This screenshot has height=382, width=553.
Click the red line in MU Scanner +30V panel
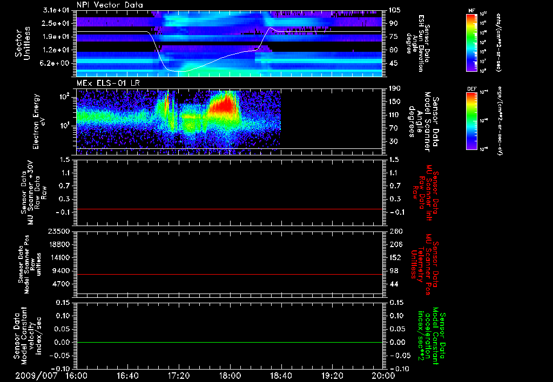[229, 209]
